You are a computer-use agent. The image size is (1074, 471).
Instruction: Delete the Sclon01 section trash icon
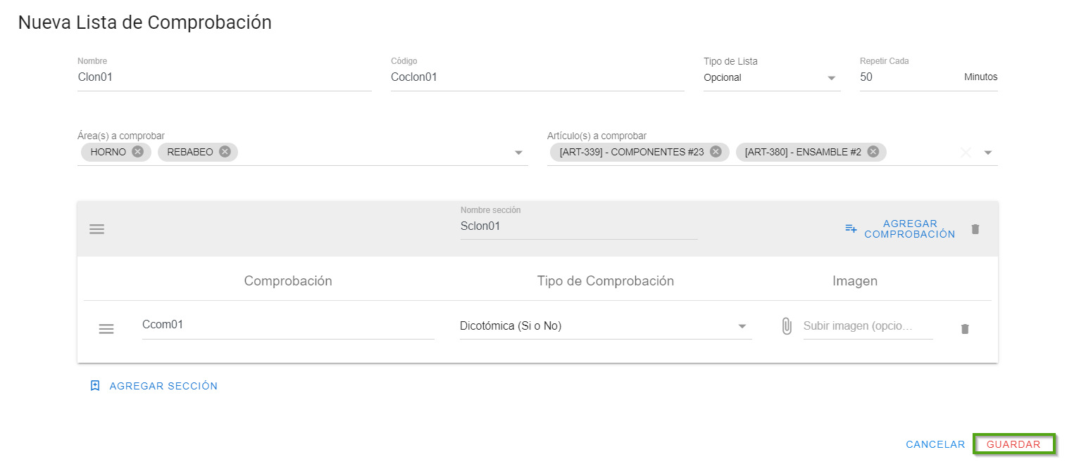point(975,229)
